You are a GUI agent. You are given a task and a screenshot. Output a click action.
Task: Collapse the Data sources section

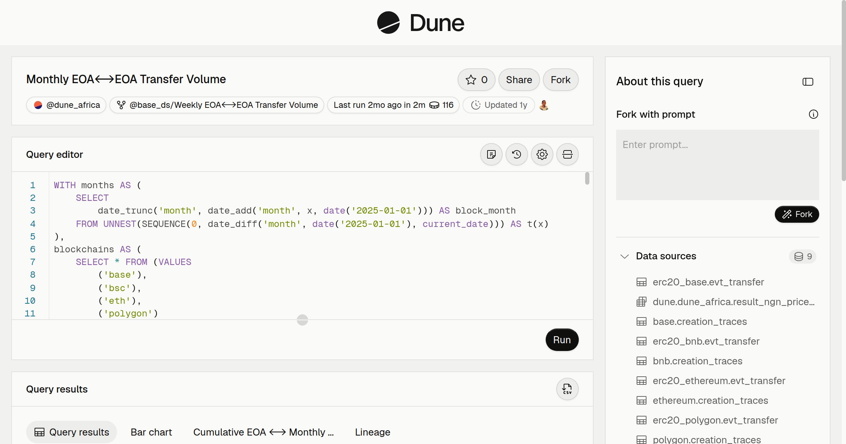[624, 256]
